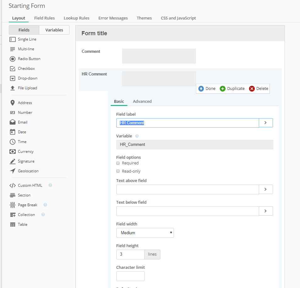Open the Advanced tab
300x288 pixels.
click(x=142, y=101)
